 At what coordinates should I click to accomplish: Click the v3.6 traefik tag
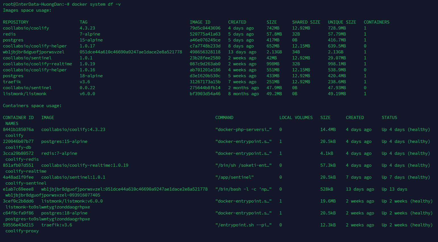point(85,82)
